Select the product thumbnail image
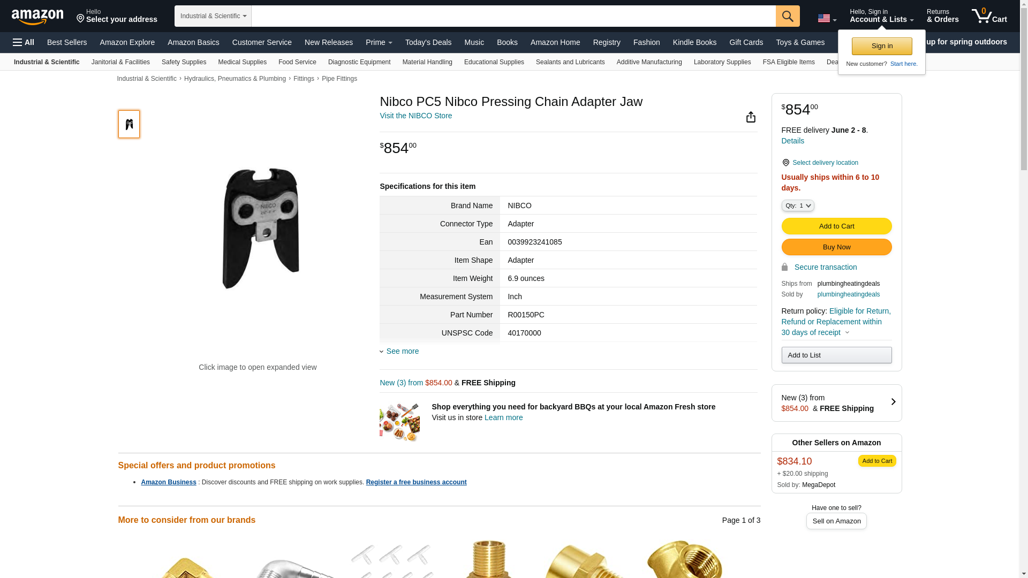Viewport: 1028px width, 578px height. pyautogui.click(x=129, y=124)
